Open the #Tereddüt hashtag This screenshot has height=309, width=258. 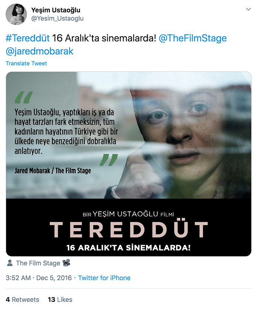(28, 38)
